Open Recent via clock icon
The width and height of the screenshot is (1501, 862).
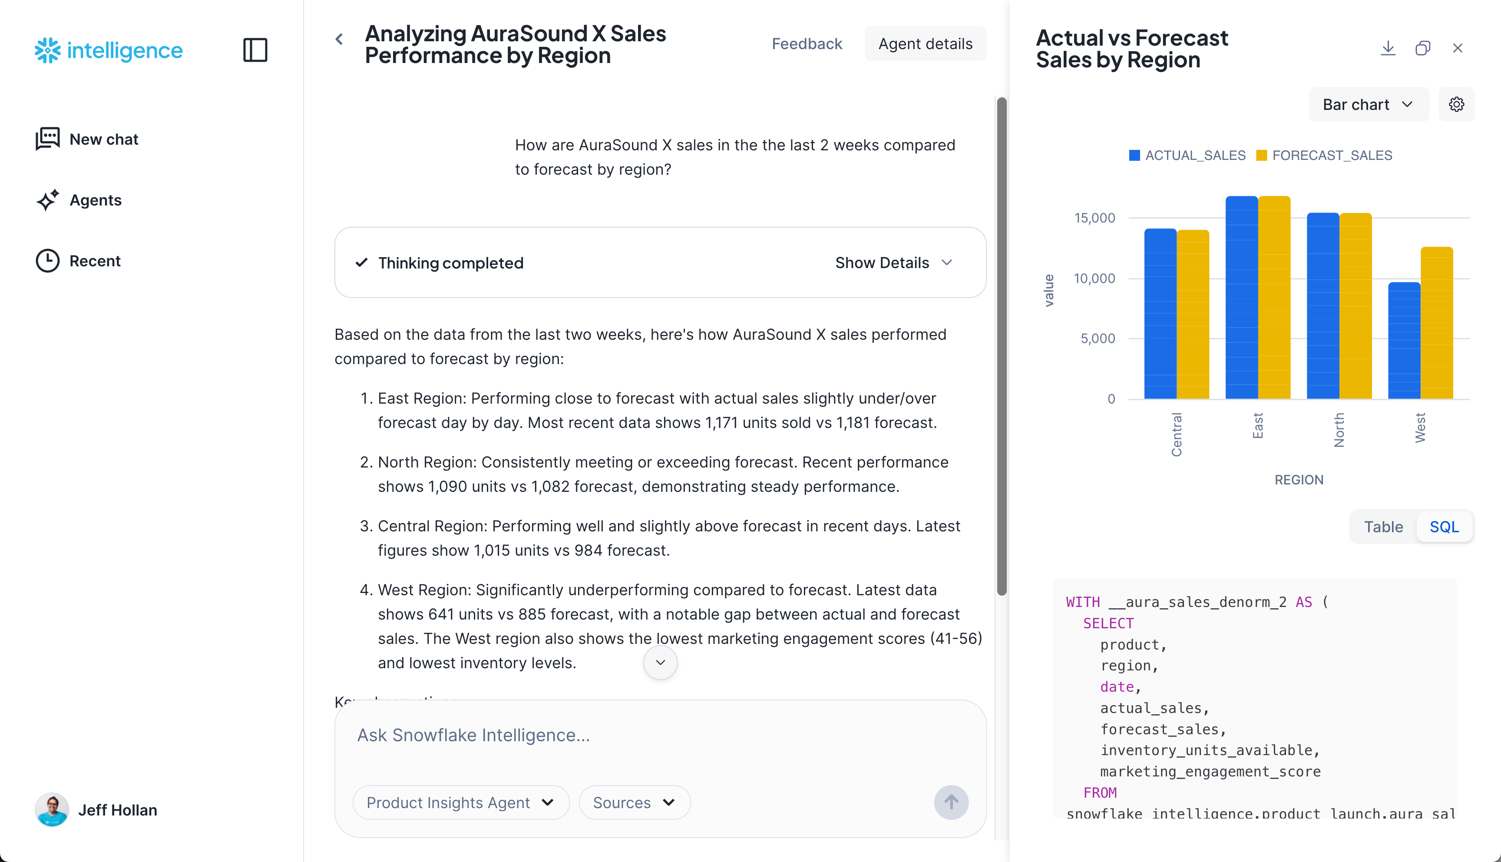(x=47, y=261)
